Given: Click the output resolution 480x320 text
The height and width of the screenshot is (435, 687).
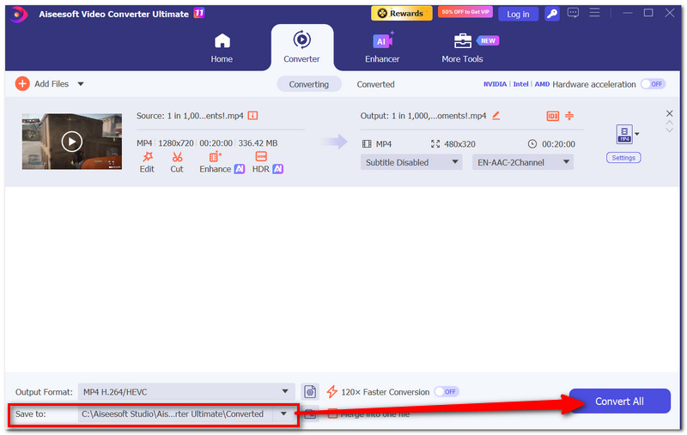Looking at the screenshot, I should tap(459, 144).
